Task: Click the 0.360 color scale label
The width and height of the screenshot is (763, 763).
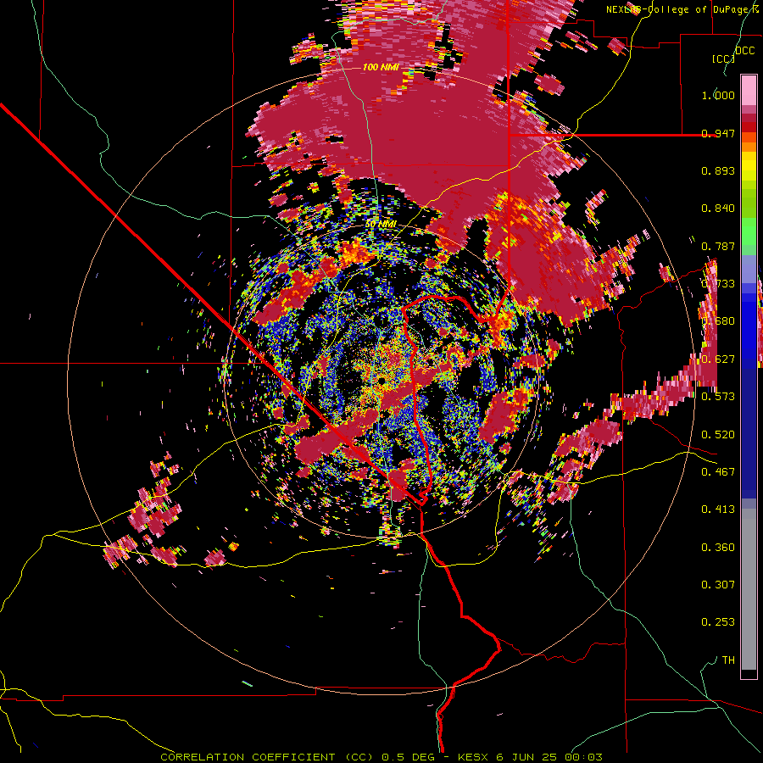Action: (x=718, y=548)
